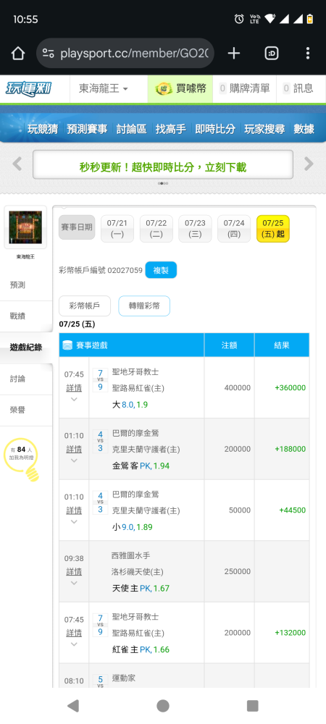Screen dimensions: 326x724
Task: Open the 東海龍王 user dropdown
Action: pyautogui.click(x=104, y=88)
